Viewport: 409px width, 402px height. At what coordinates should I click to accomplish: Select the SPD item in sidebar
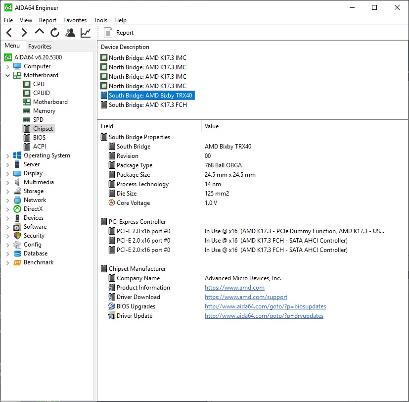(38, 120)
